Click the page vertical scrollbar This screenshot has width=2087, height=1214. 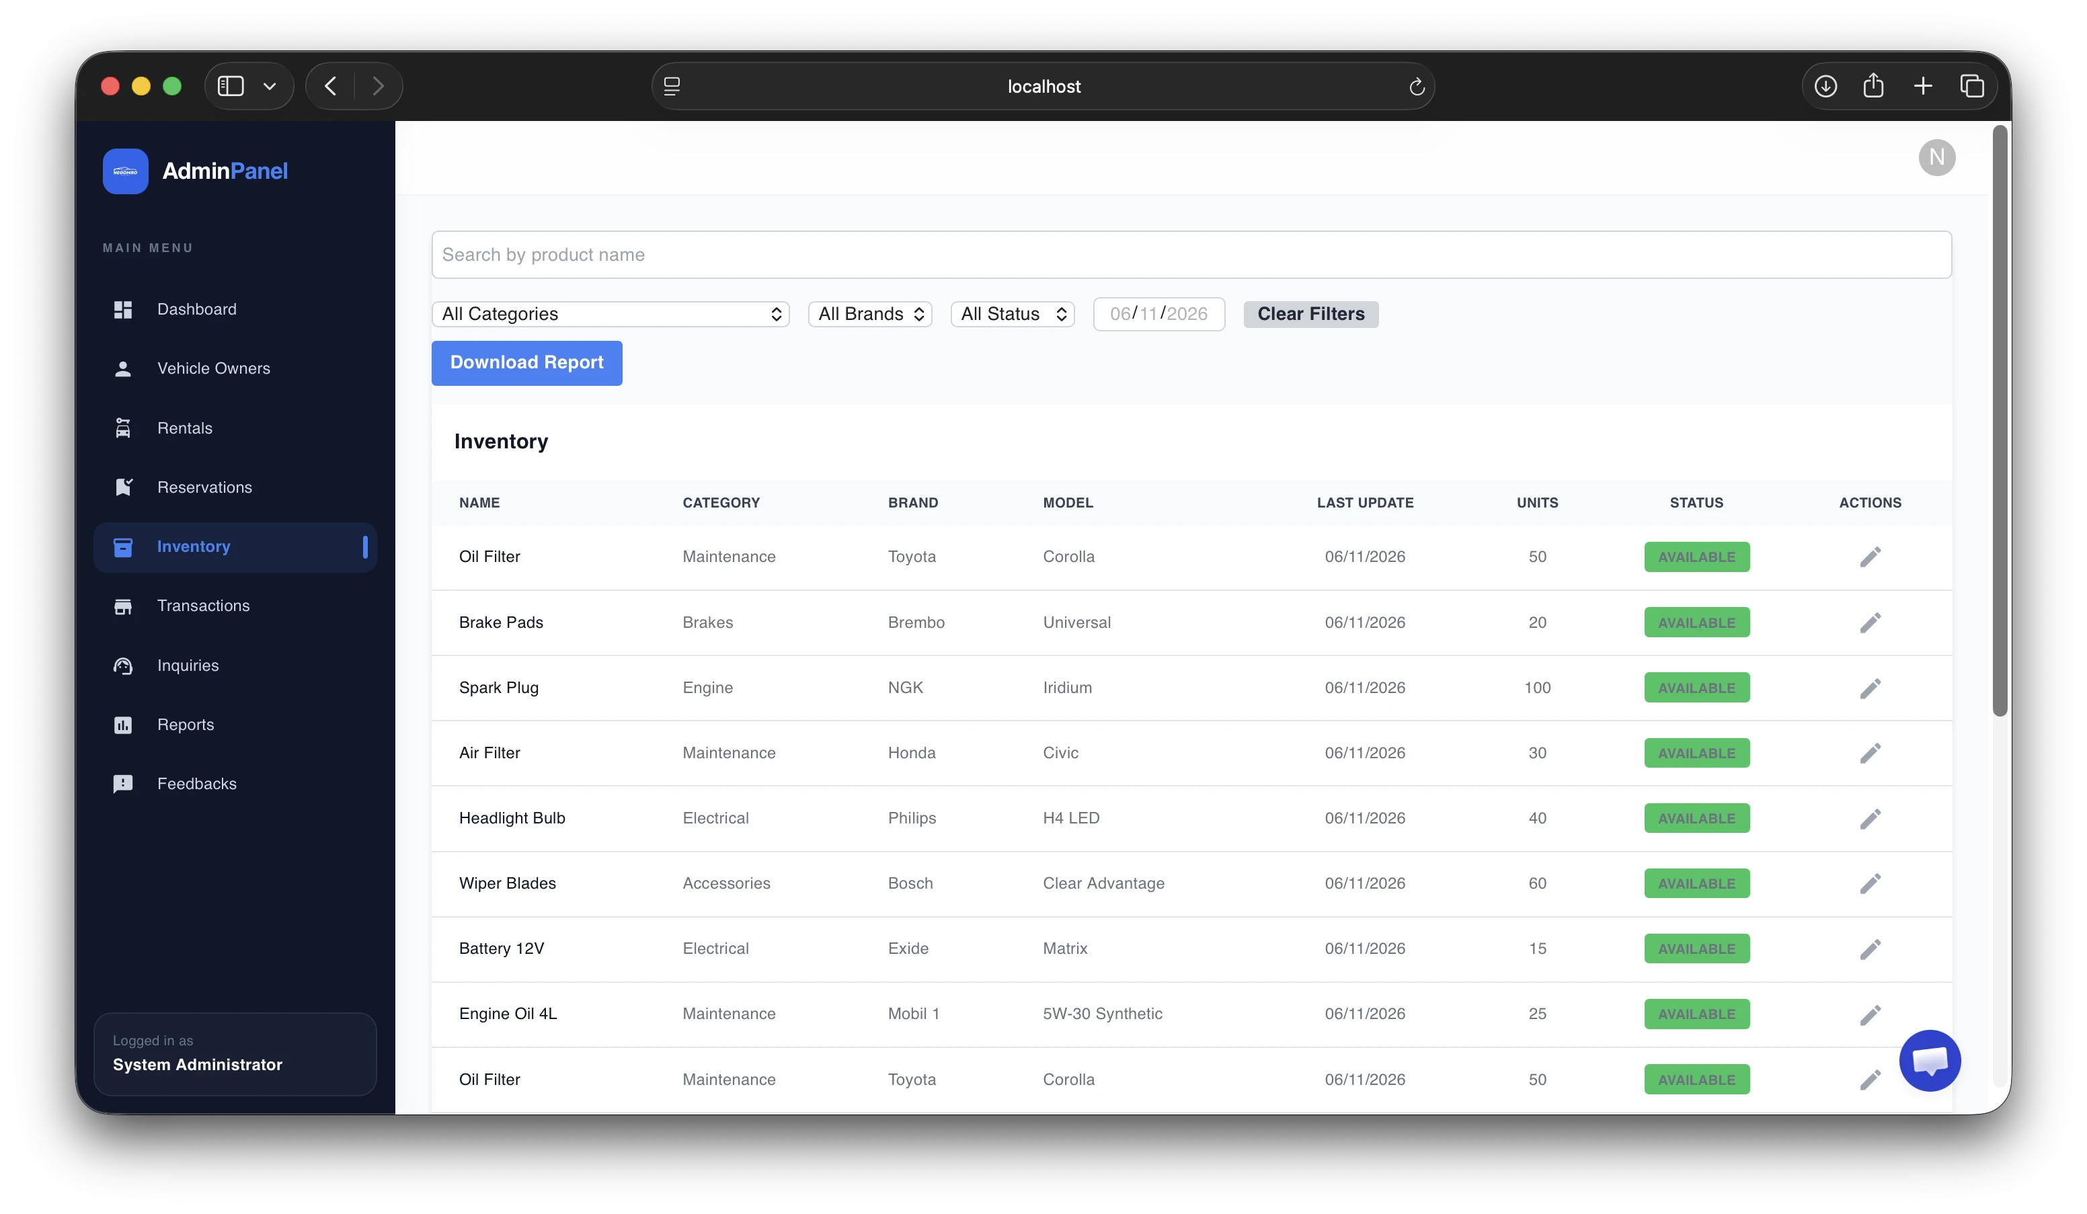(2000, 421)
